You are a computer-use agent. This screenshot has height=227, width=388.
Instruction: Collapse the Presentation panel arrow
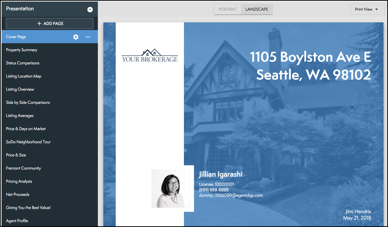[90, 10]
